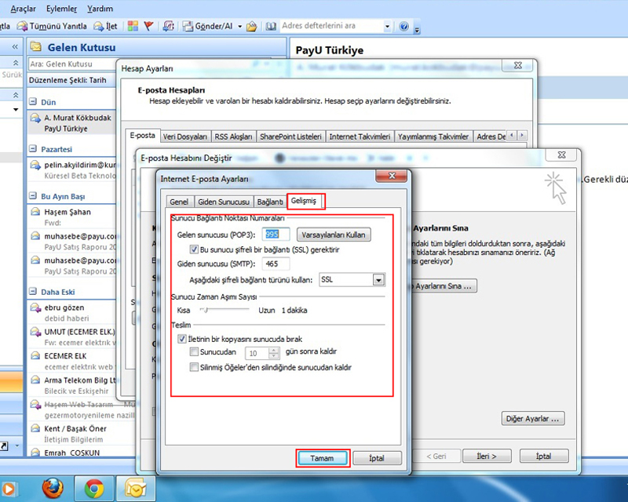Click the SMTP port field showing 465

(x=276, y=264)
